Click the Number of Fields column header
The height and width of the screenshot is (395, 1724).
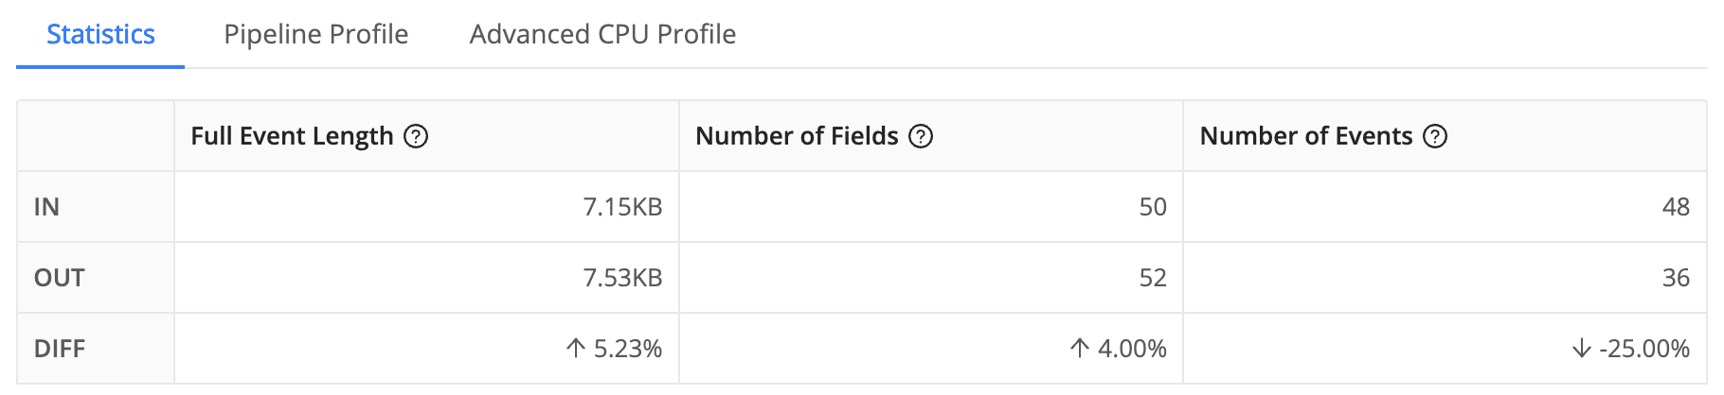click(x=797, y=136)
